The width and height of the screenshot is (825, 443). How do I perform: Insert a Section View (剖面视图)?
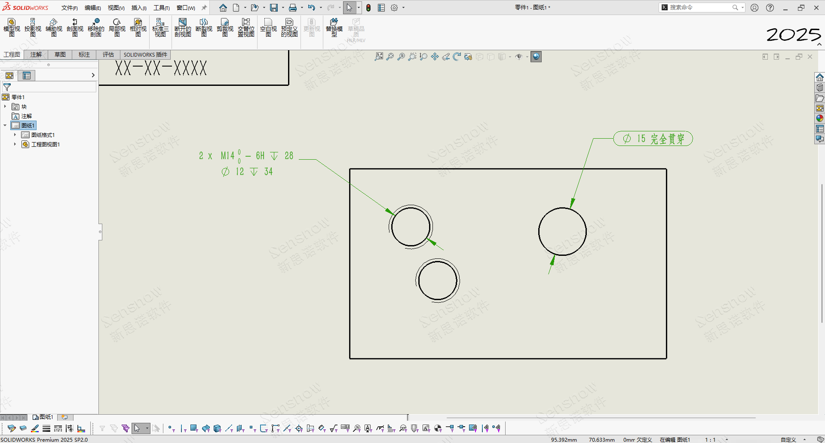tap(75, 27)
